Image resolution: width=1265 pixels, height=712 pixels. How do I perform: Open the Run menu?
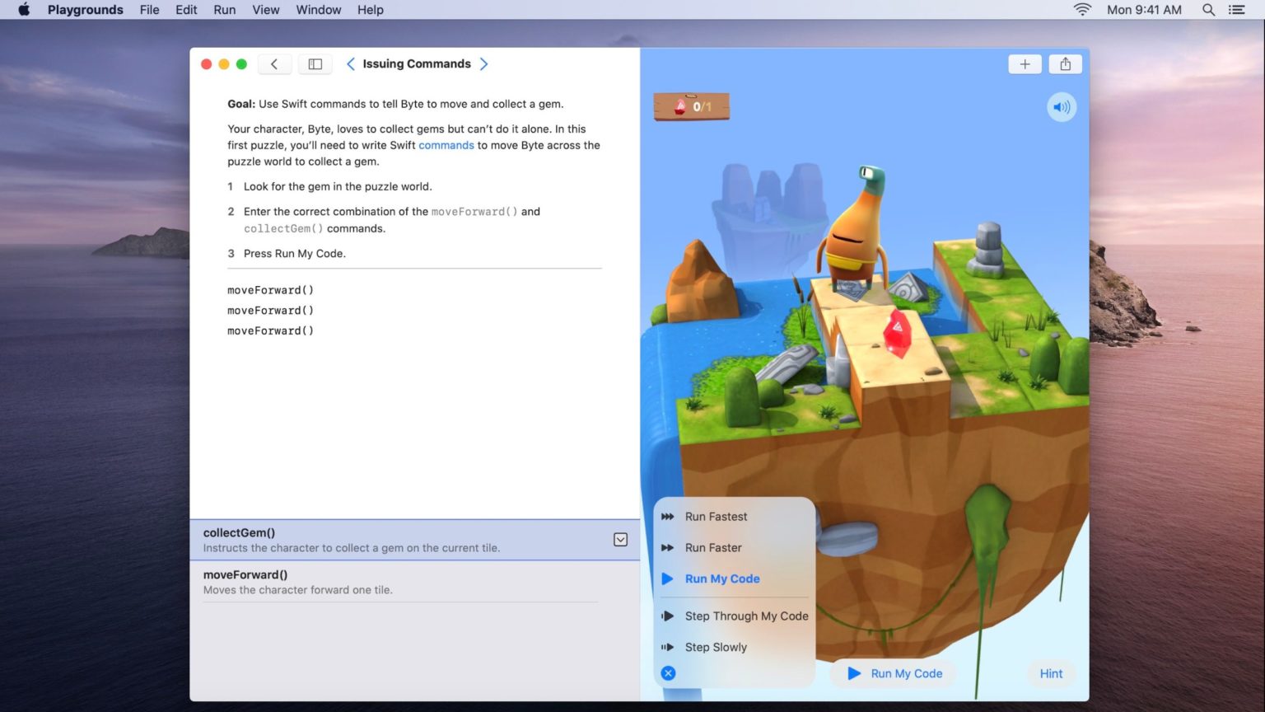(x=224, y=10)
